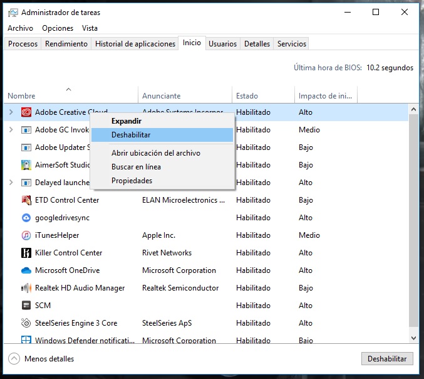Click the scrollbar down arrow
The image size is (424, 379).
413,338
